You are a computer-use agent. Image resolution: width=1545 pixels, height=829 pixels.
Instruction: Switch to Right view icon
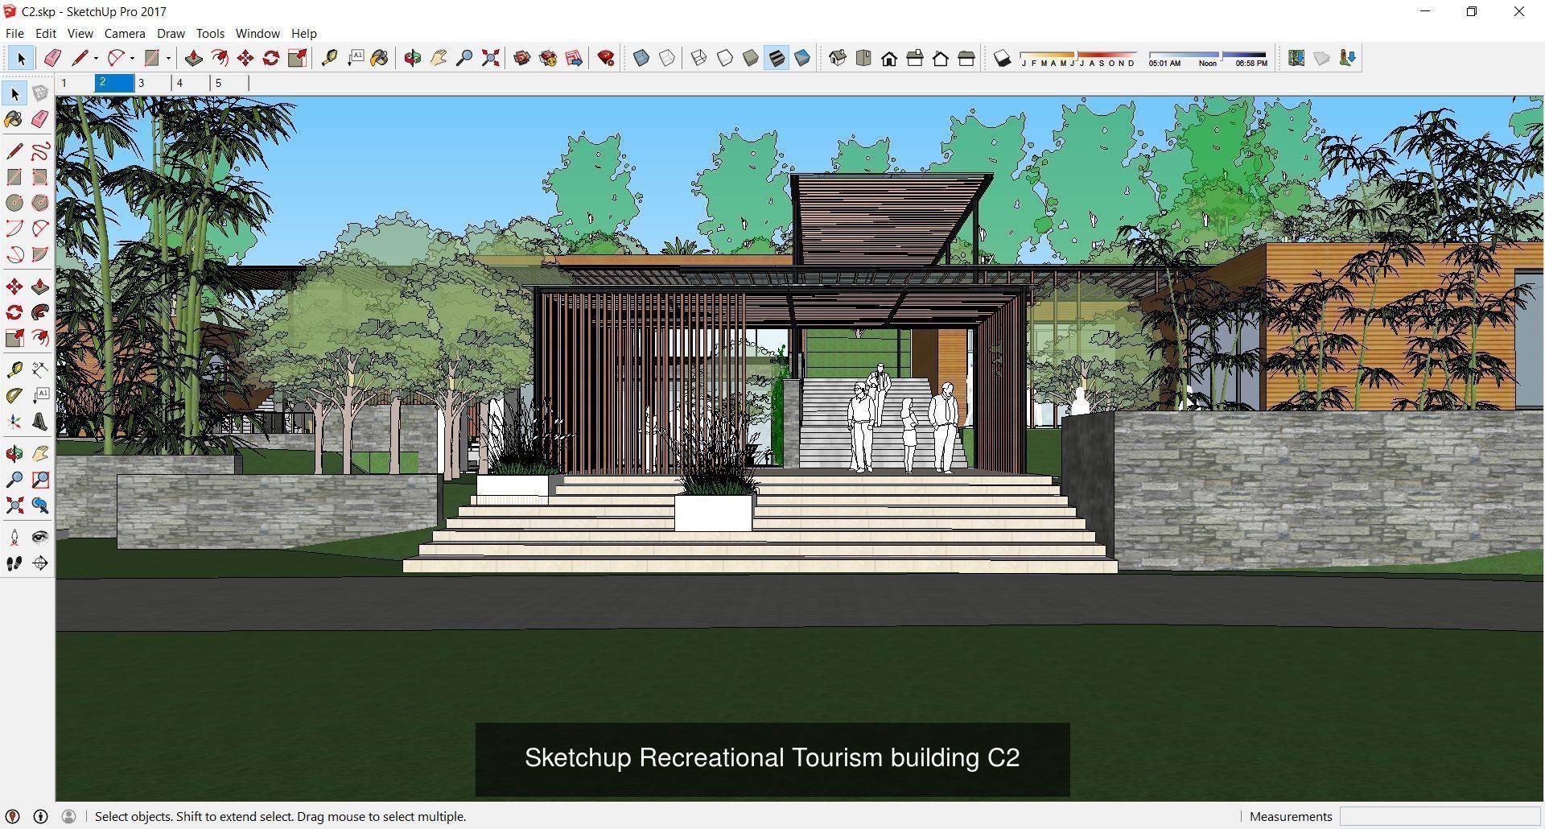coord(915,58)
